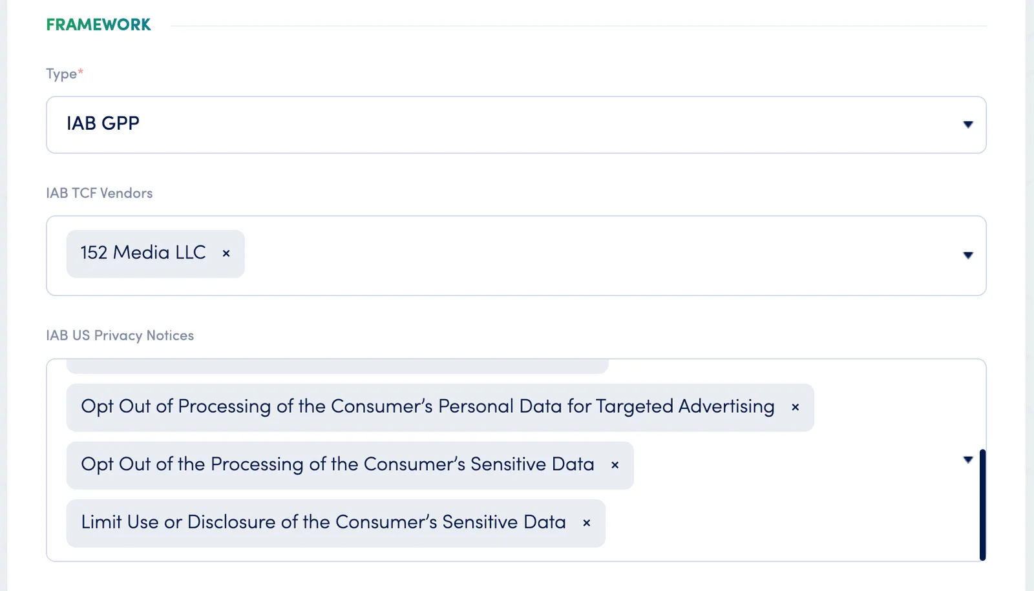Viewport: 1034px width, 591px height.
Task: Remove the 152 Media LLC vendor chip
Action: click(226, 254)
